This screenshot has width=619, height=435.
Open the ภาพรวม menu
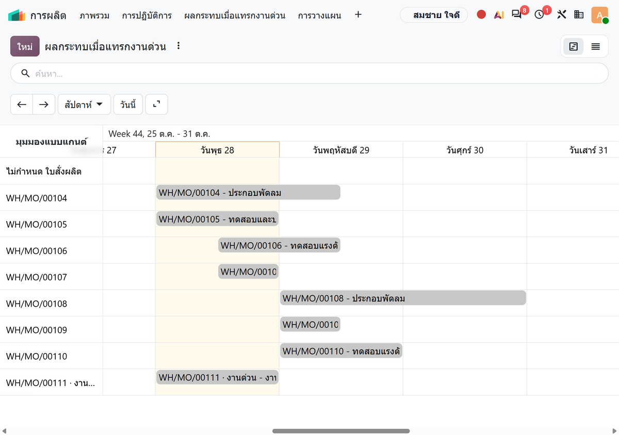(94, 15)
